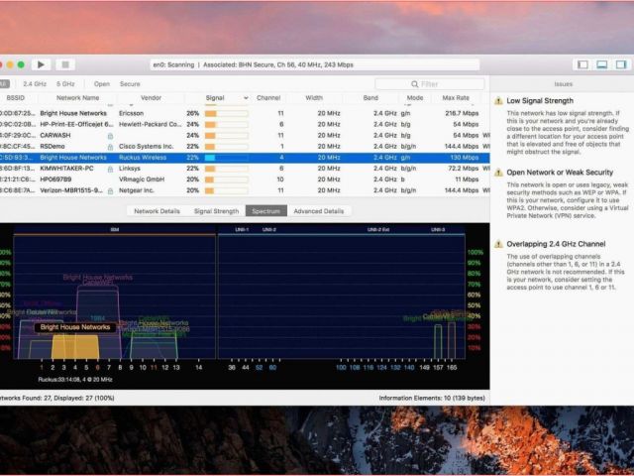Image resolution: width=634 pixels, height=476 pixels.
Task: Click the Open Network warning icon
Action: 497,173
